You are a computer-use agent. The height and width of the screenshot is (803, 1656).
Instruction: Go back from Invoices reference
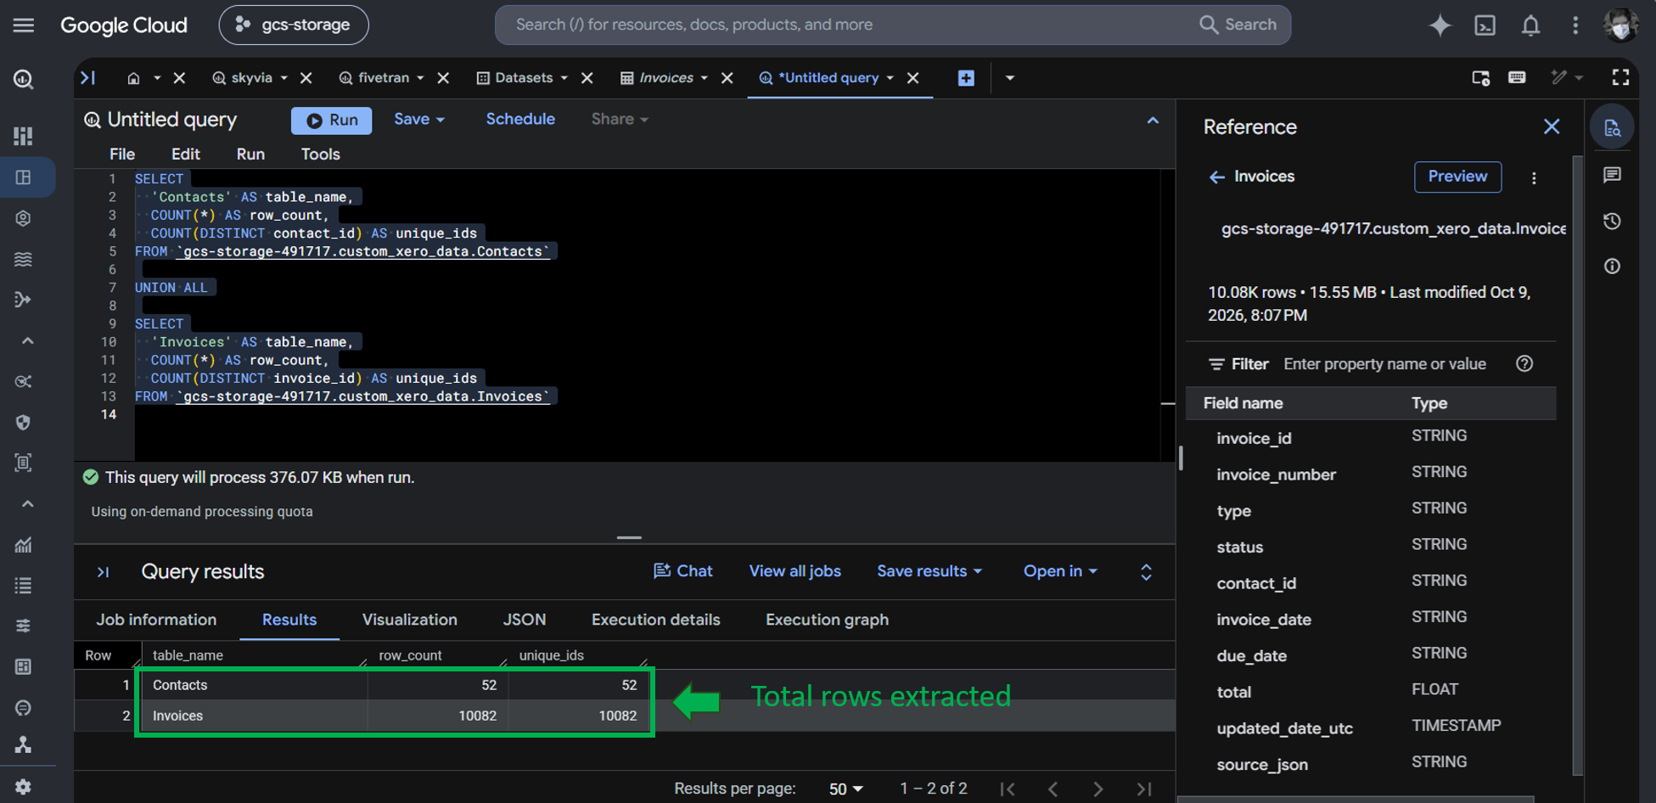(x=1216, y=177)
